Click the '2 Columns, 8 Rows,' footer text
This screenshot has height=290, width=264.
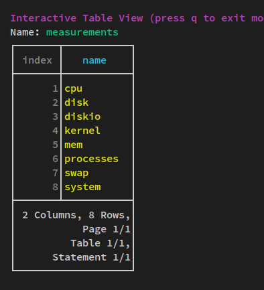point(76,216)
